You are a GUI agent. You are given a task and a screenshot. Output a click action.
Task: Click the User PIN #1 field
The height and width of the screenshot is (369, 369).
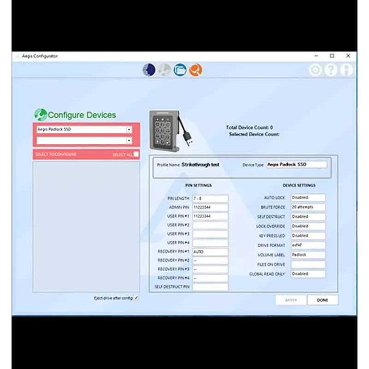click(210, 216)
